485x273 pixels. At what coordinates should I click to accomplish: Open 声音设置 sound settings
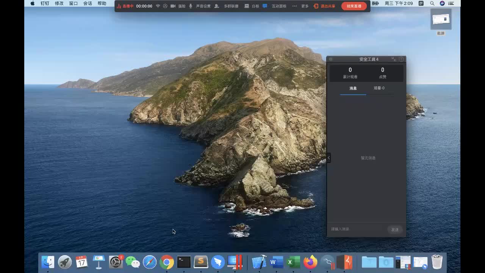tap(200, 6)
